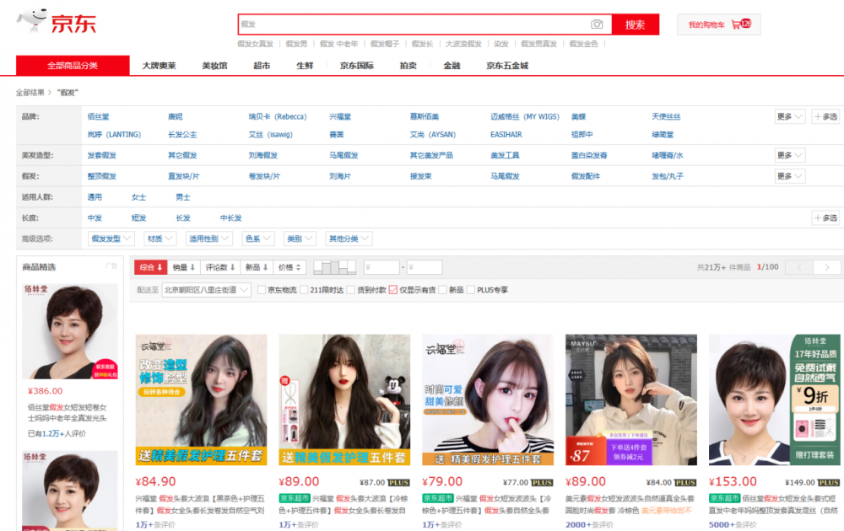Expand the delivery address 北京朝阳区 dropdown
Image resolution: width=844 pixels, height=531 pixels.
click(206, 290)
